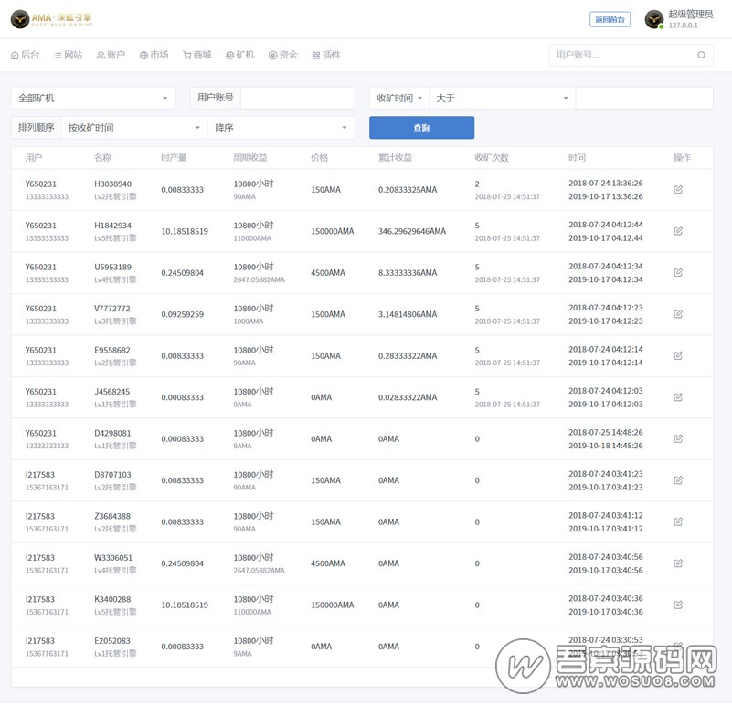The width and height of the screenshot is (732, 705).
Task: Edit the H3038940 miner record
Action: click(x=677, y=189)
